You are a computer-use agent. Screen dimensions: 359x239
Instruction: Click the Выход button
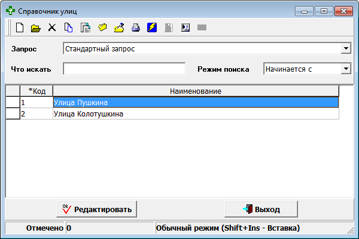[x=261, y=209]
